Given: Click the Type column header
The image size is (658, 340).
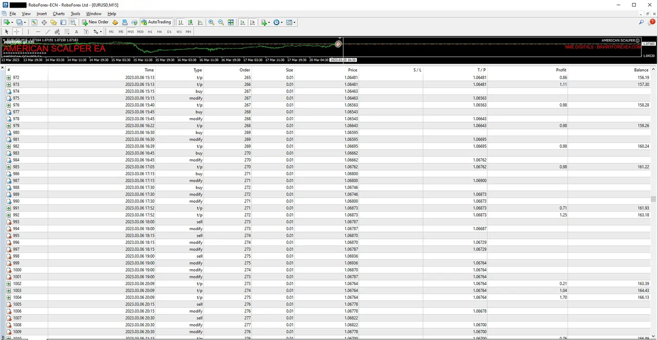Looking at the screenshot, I should tap(198, 70).
